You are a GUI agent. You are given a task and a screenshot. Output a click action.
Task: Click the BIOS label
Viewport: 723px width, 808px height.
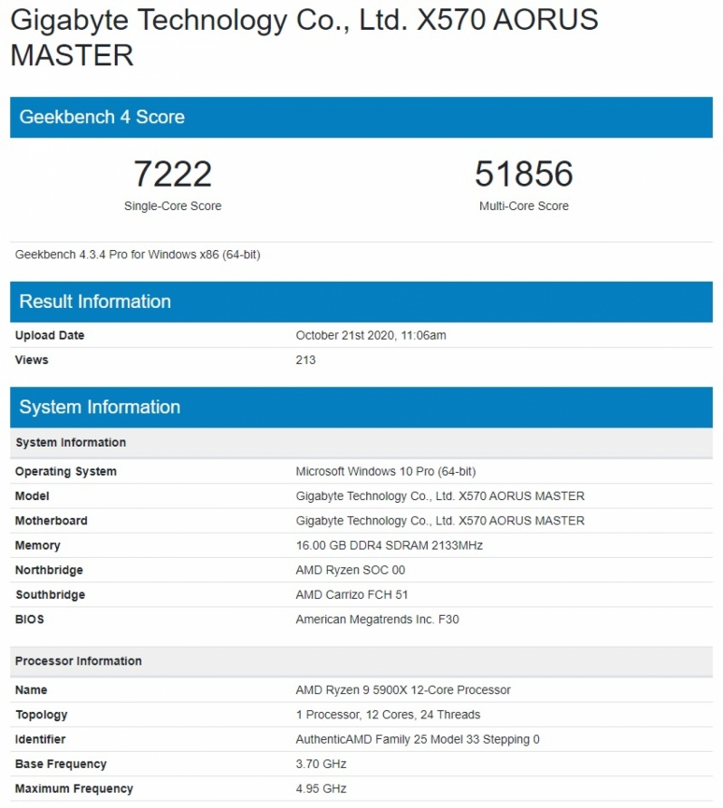29,620
